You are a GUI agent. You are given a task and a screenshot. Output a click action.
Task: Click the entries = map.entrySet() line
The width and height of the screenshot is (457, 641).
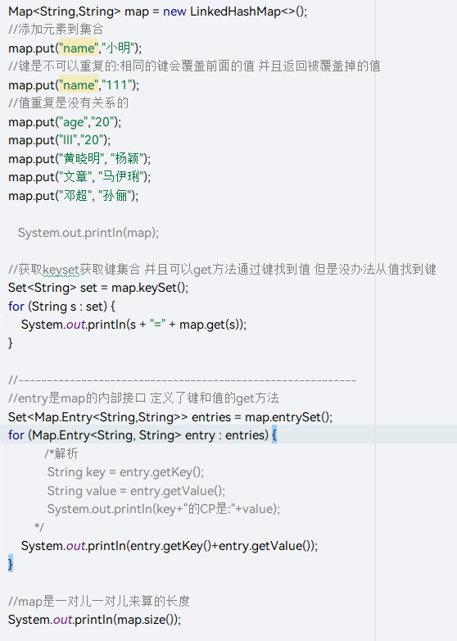tap(170, 417)
